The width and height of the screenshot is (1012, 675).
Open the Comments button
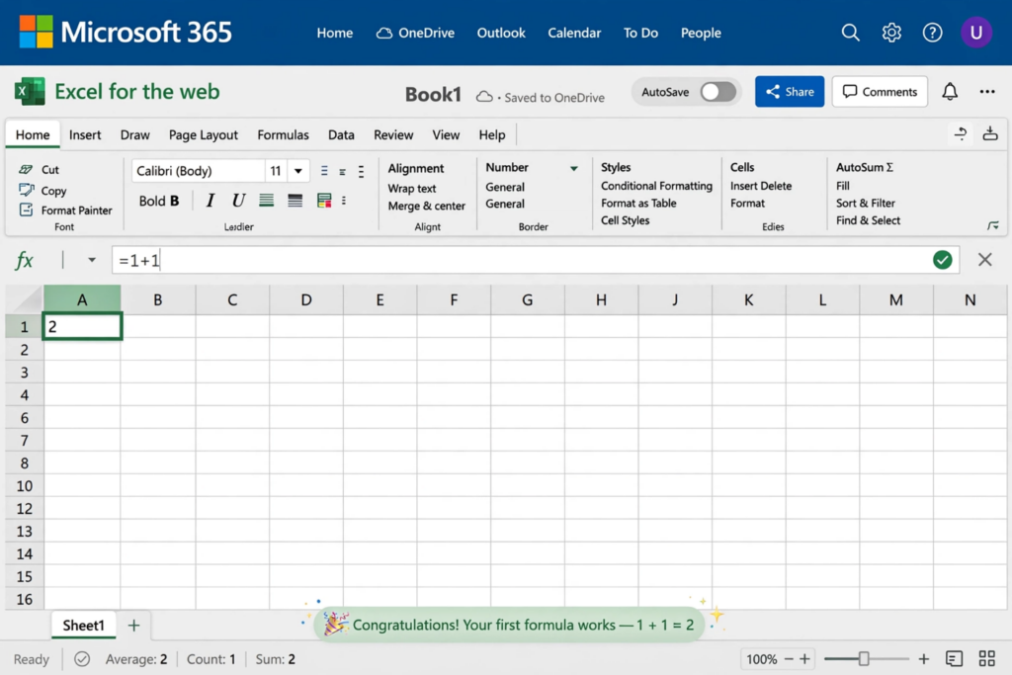tap(880, 92)
